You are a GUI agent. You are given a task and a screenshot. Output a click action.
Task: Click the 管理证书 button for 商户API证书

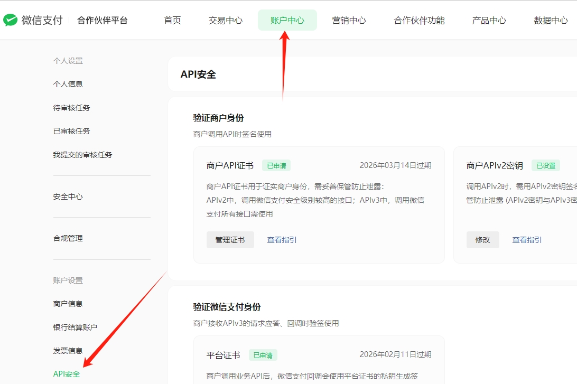(230, 239)
